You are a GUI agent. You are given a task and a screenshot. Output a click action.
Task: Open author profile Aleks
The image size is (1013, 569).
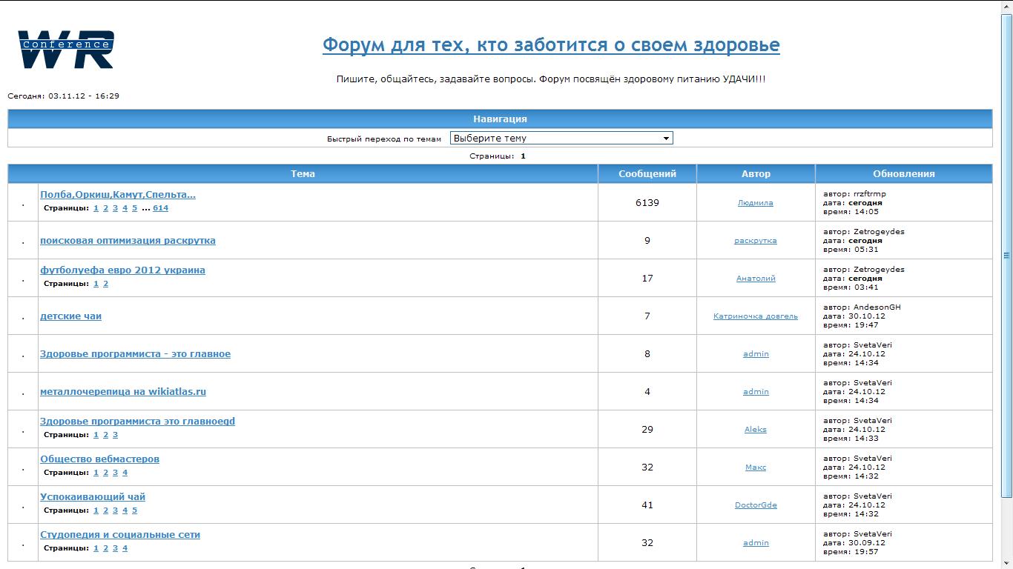(756, 430)
